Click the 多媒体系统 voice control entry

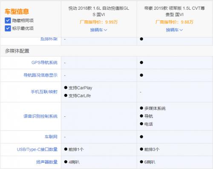(x=155, y=108)
